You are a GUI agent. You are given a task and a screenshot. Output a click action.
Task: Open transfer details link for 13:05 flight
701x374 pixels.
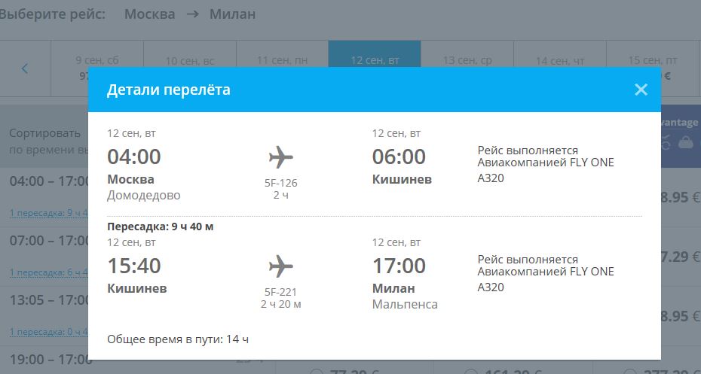[49, 332]
